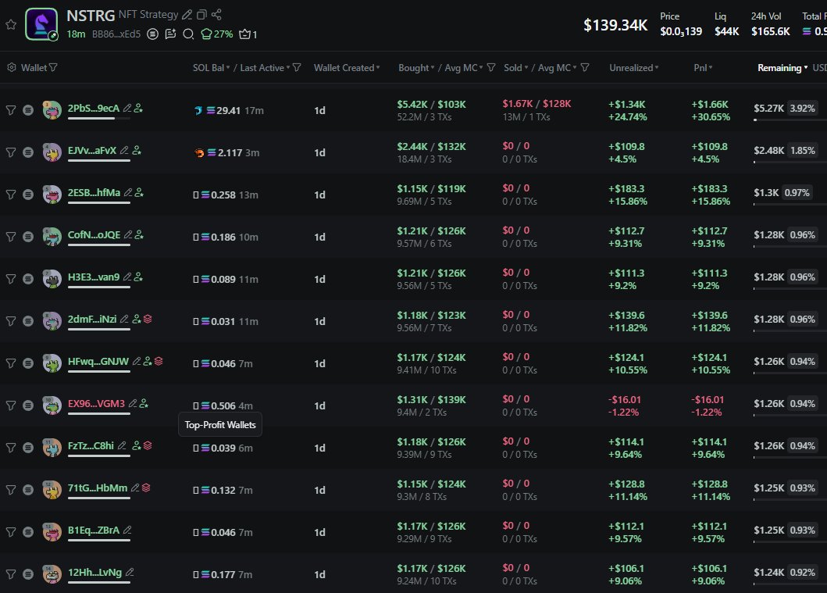The width and height of the screenshot is (827, 593).
Task: Click the pencil edit icon beside NFT Strategy
Action: click(x=187, y=15)
